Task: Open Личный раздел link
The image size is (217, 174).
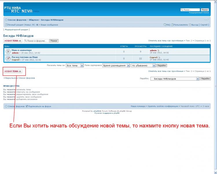Action: click(x=16, y=25)
